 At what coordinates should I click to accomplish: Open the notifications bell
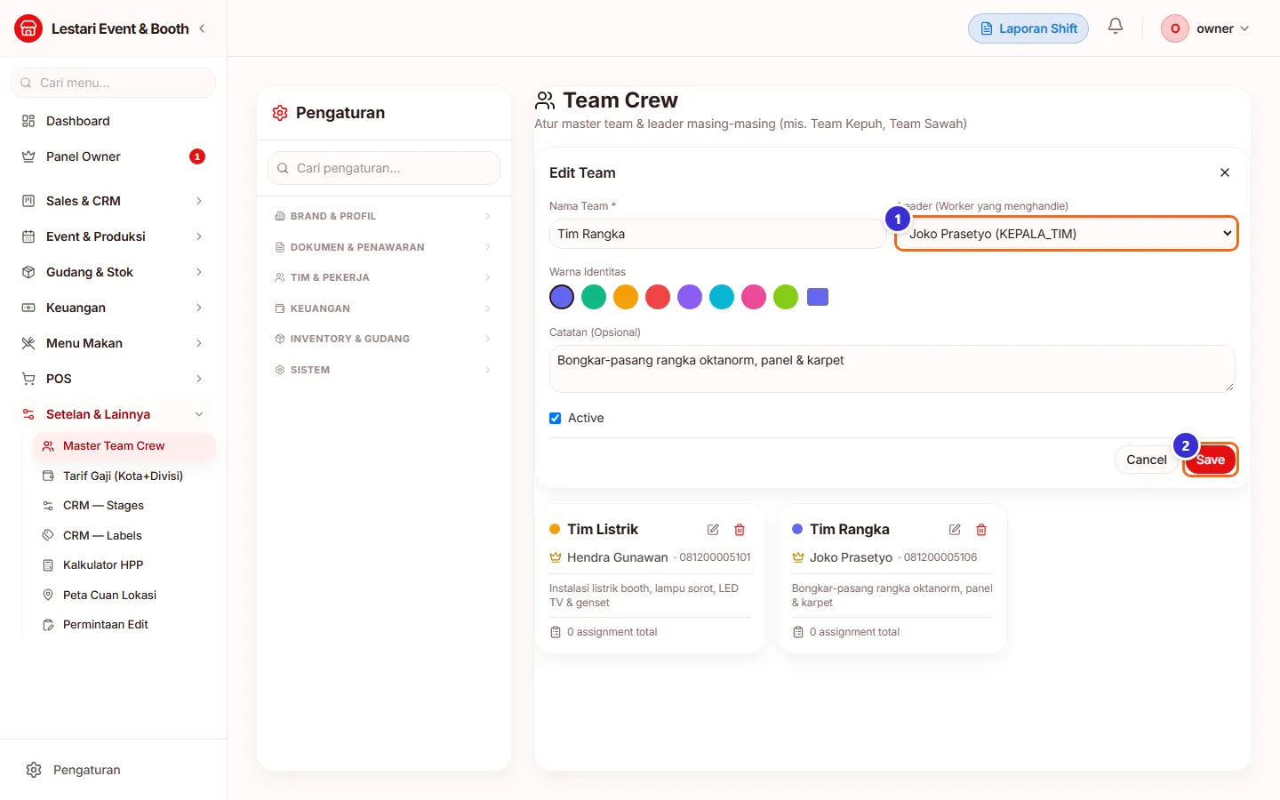(x=1116, y=27)
